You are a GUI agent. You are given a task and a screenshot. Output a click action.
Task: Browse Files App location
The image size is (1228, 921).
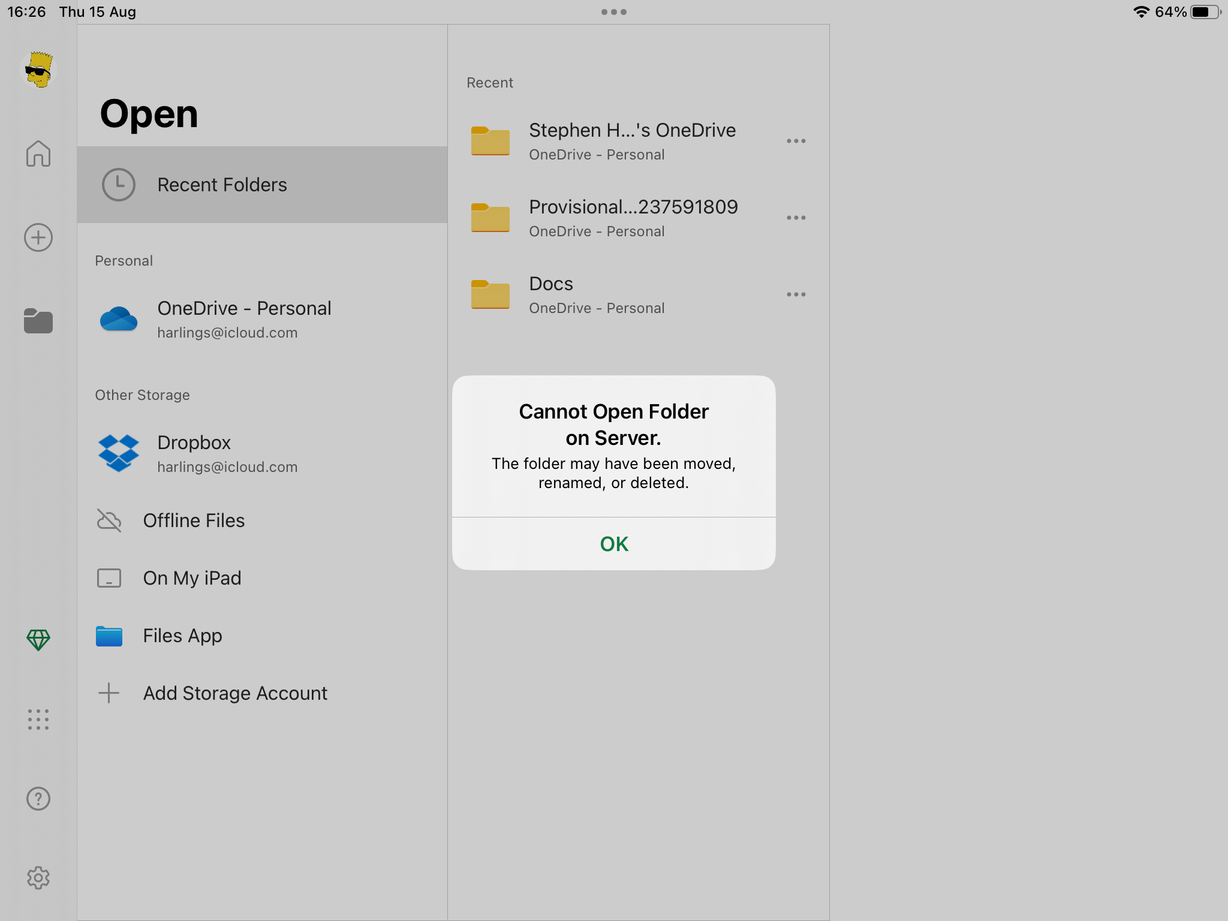(x=182, y=636)
